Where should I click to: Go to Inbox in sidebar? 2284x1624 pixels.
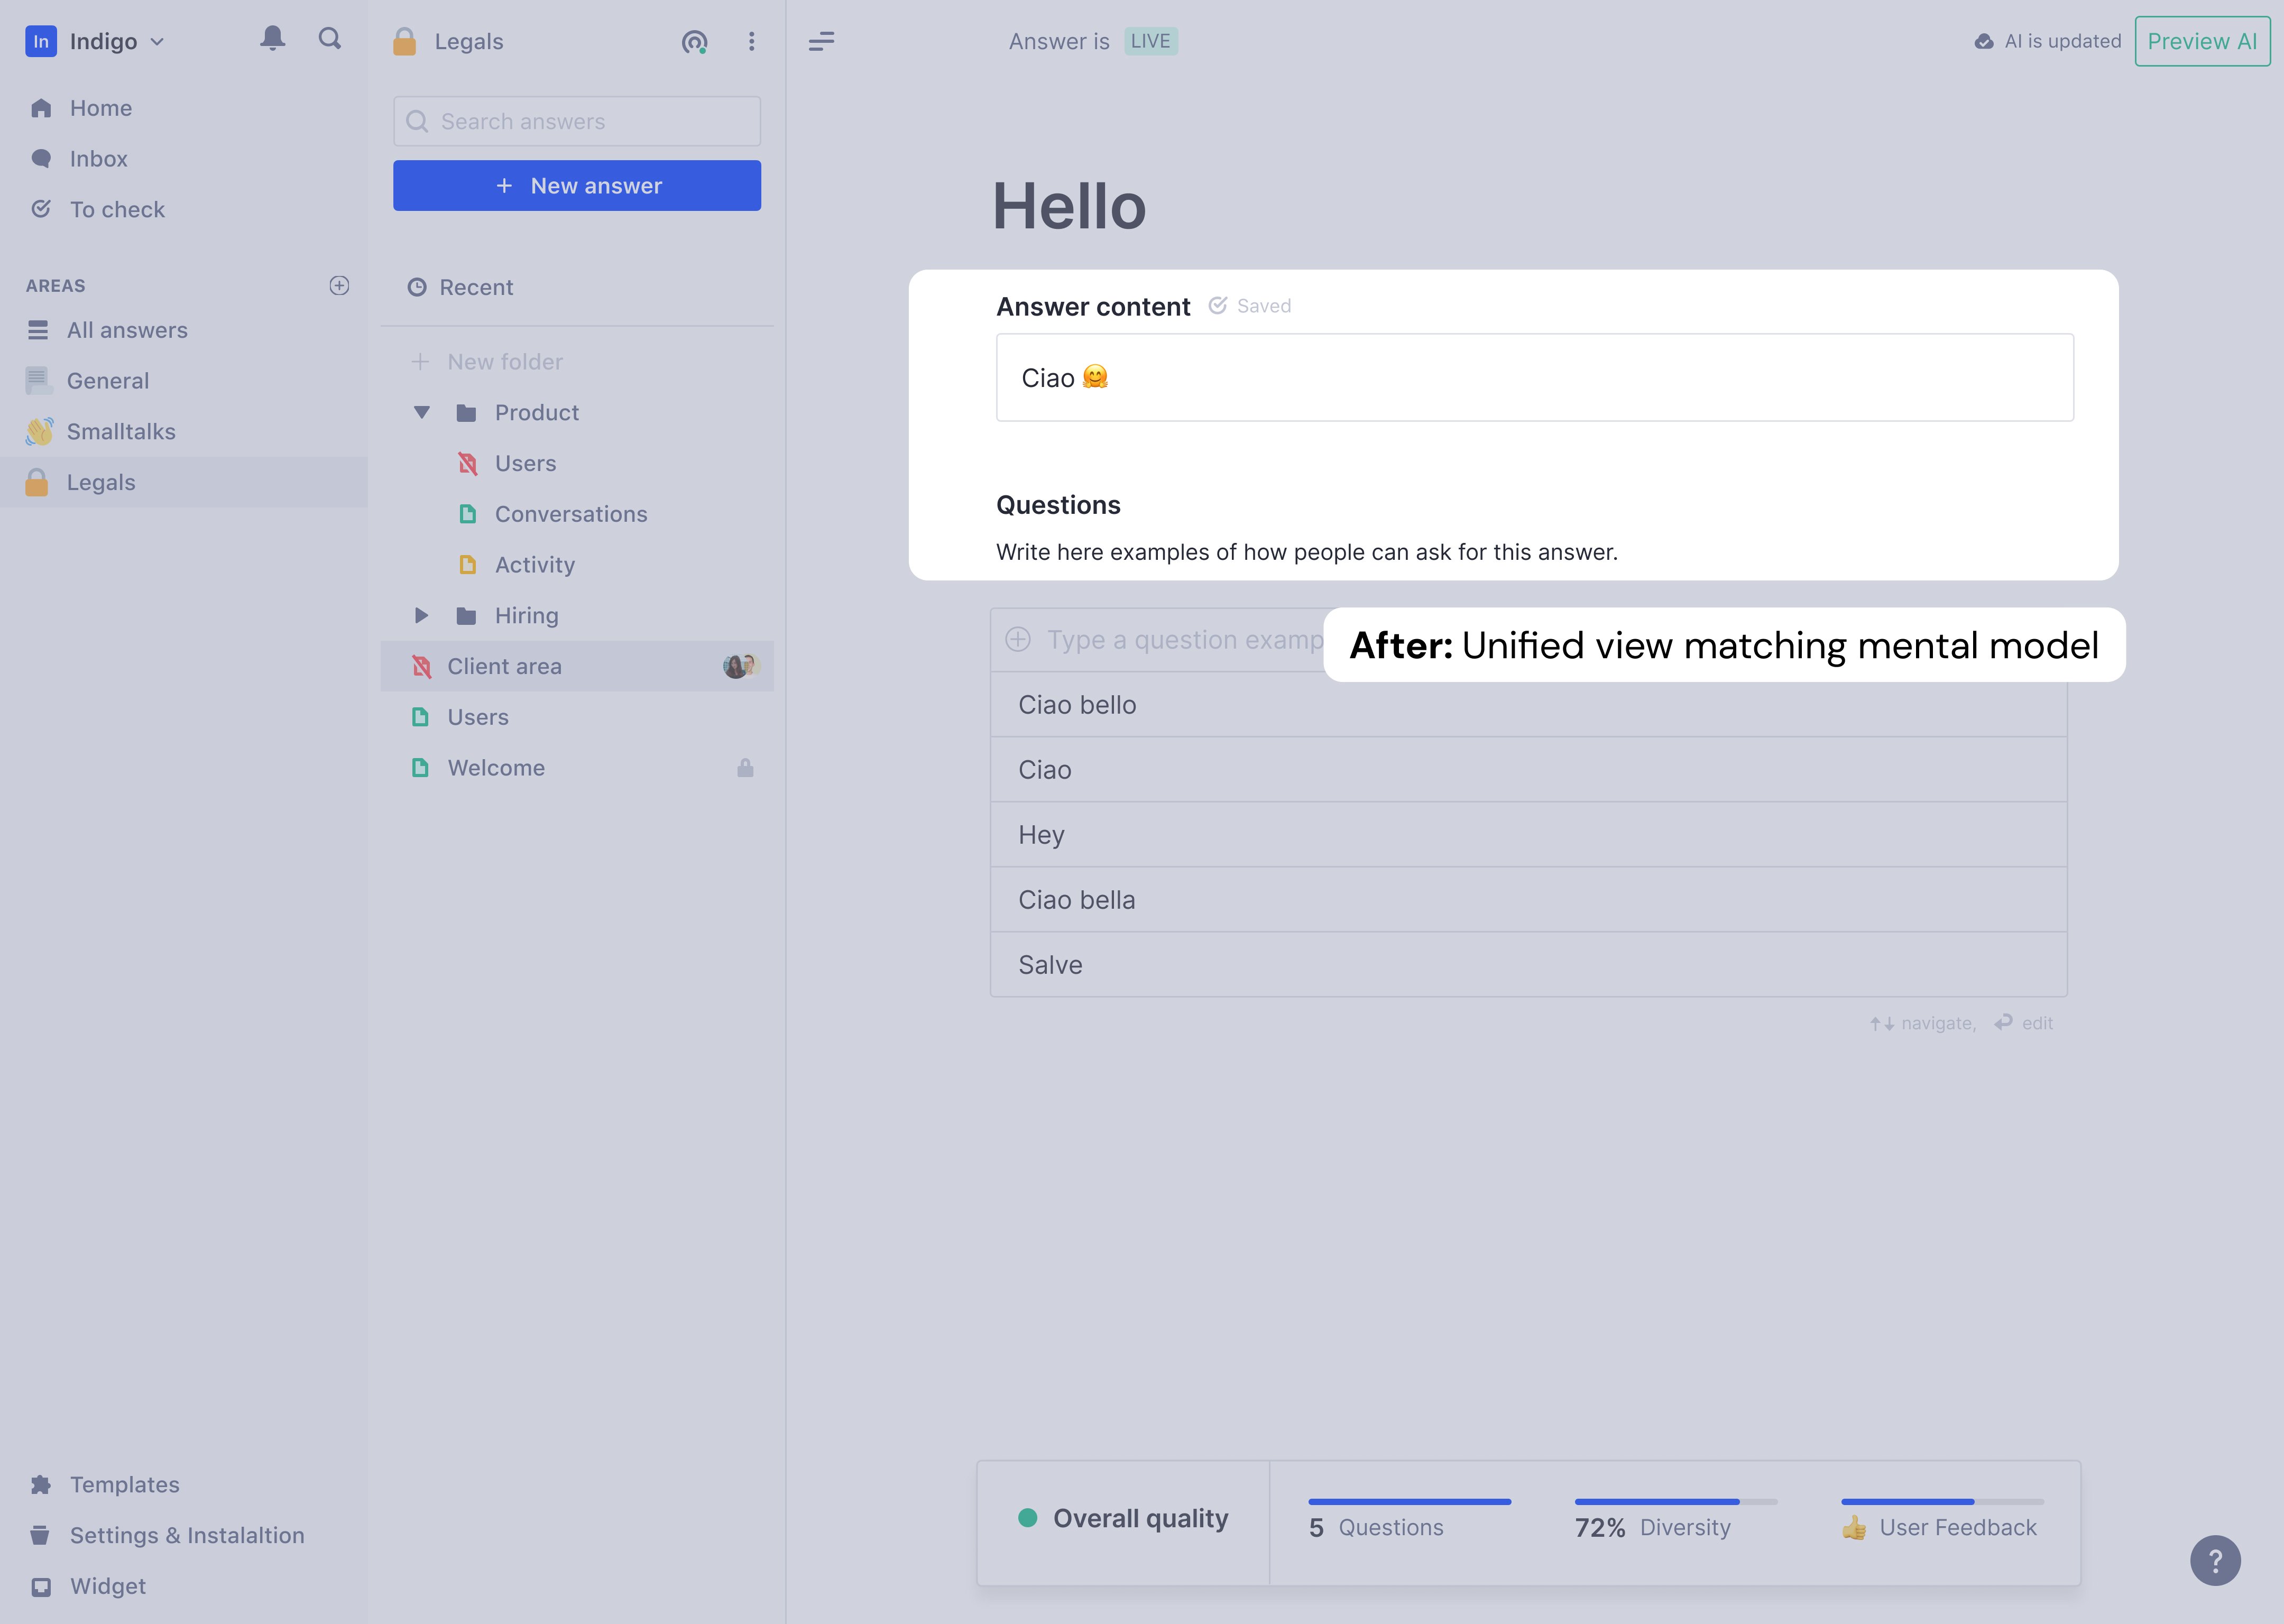98,159
